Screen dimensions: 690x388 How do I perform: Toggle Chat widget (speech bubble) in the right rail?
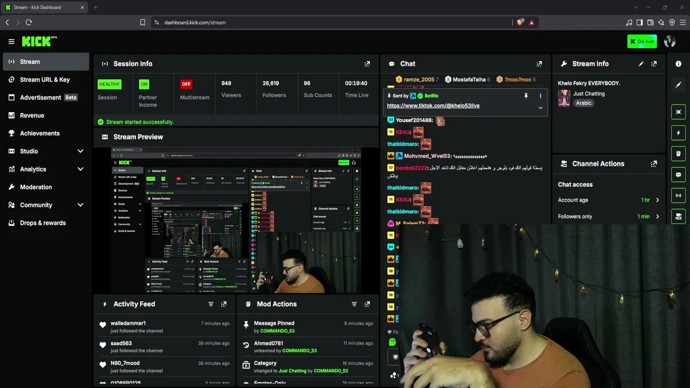(678, 175)
